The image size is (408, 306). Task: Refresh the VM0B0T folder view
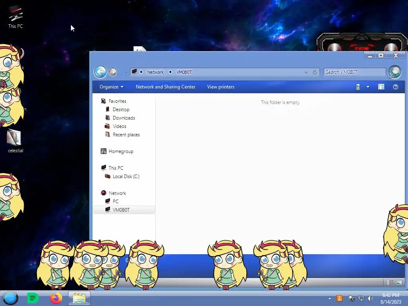pyautogui.click(x=315, y=73)
